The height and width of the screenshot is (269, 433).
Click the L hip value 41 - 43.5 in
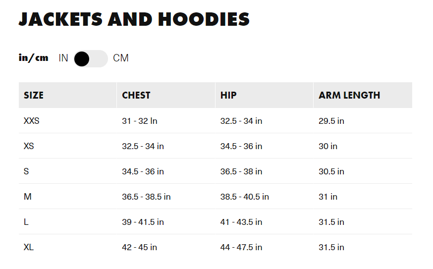pos(241,222)
